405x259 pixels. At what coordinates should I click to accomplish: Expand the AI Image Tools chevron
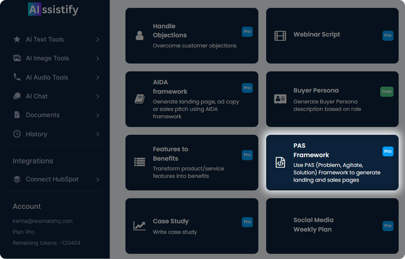(98, 58)
